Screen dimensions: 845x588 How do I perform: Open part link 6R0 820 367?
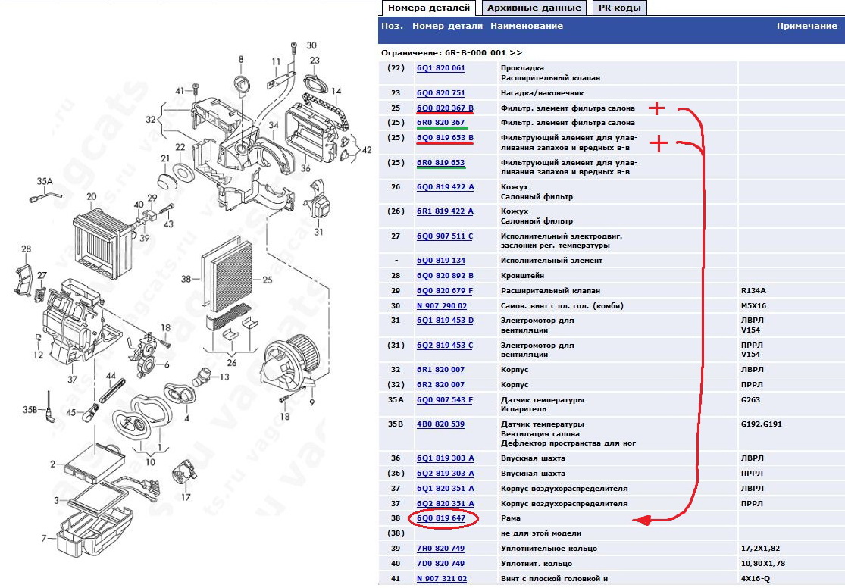pos(440,123)
